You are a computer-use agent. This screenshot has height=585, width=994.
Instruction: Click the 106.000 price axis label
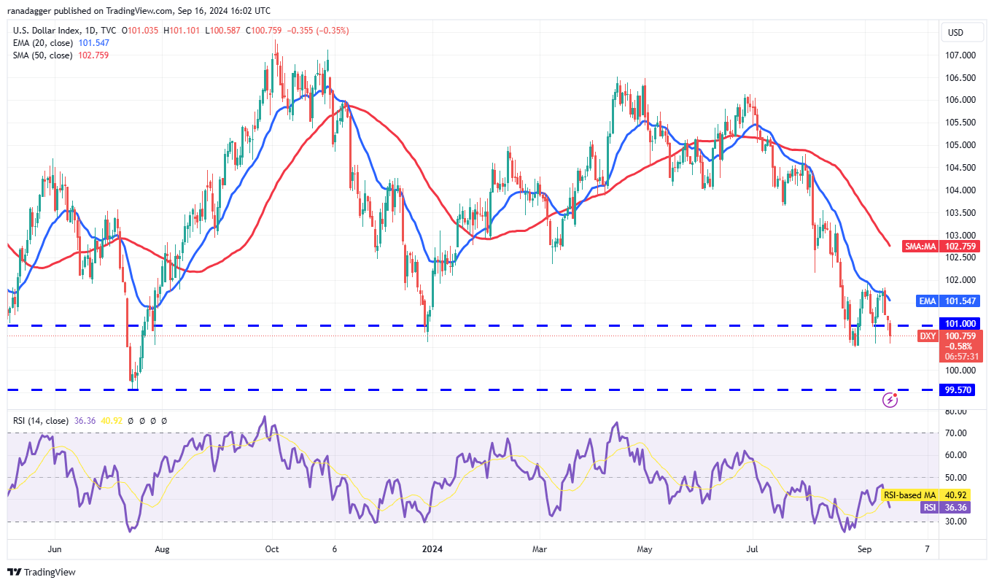pyautogui.click(x=960, y=100)
